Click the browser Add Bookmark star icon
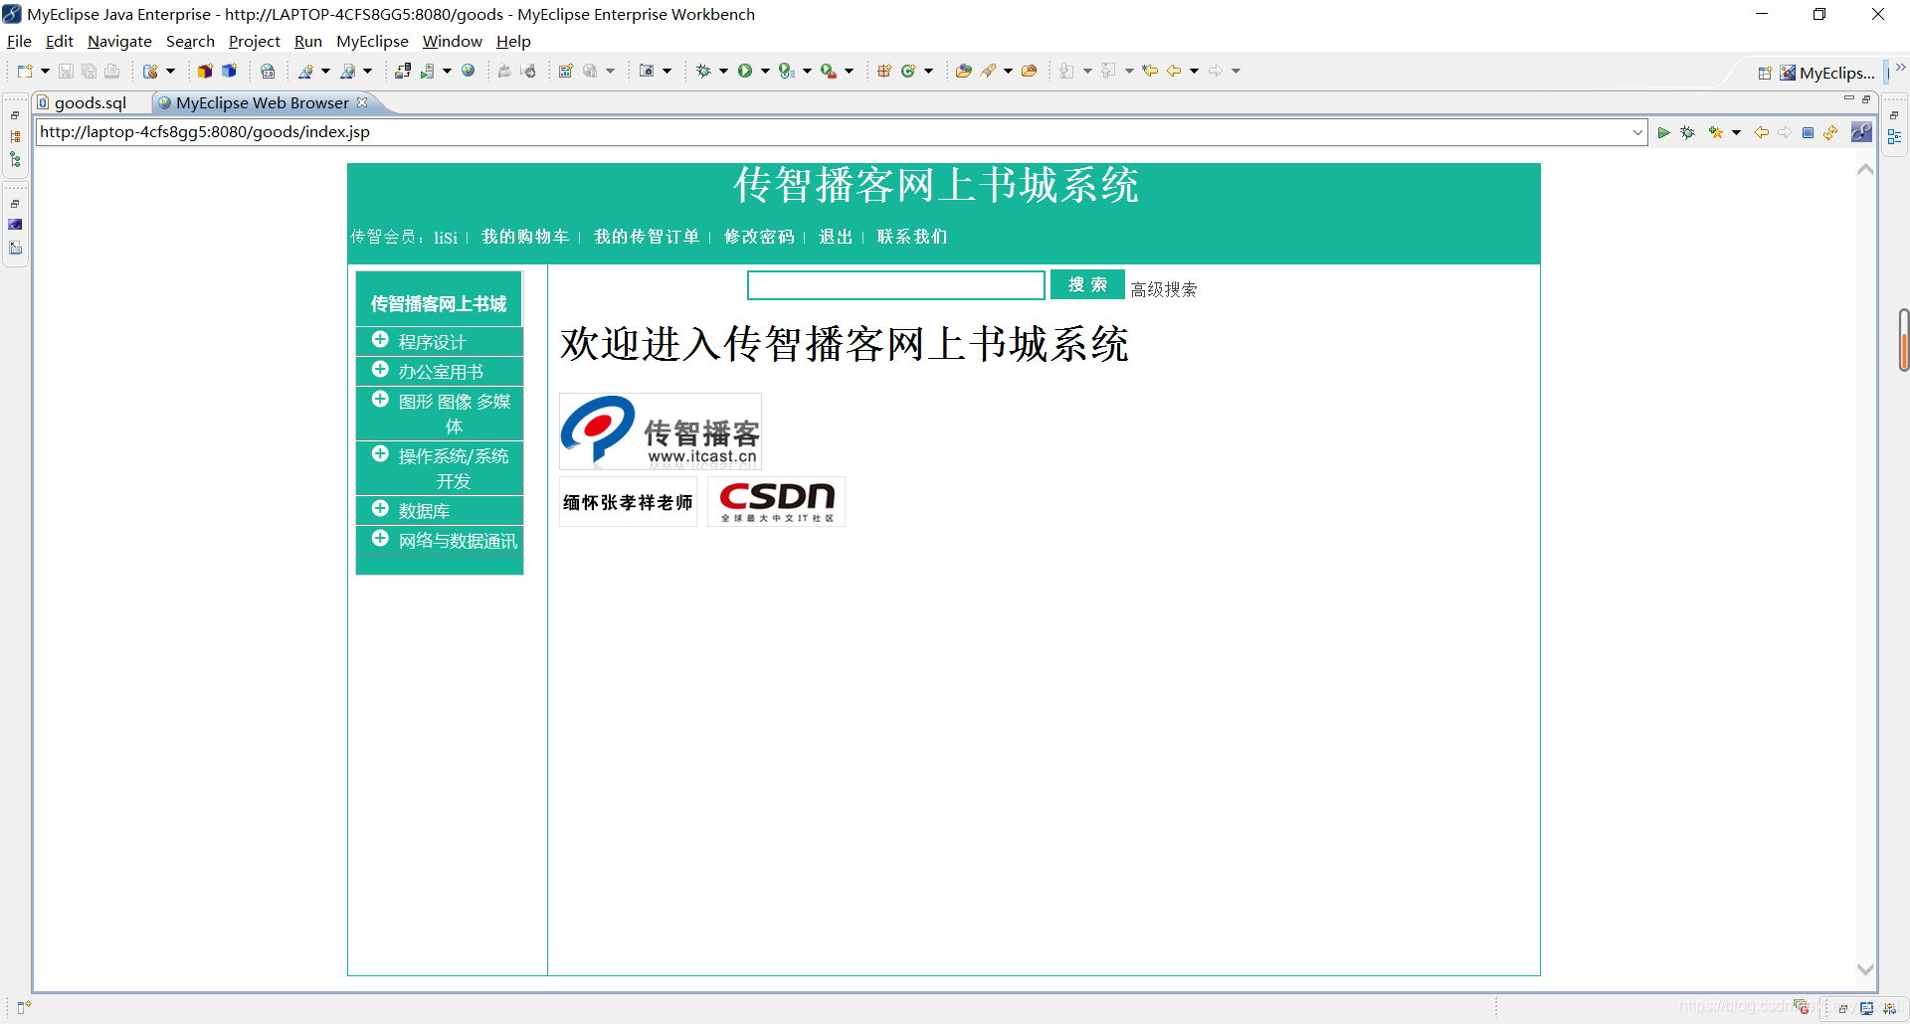1910x1024 pixels. (x=1716, y=132)
